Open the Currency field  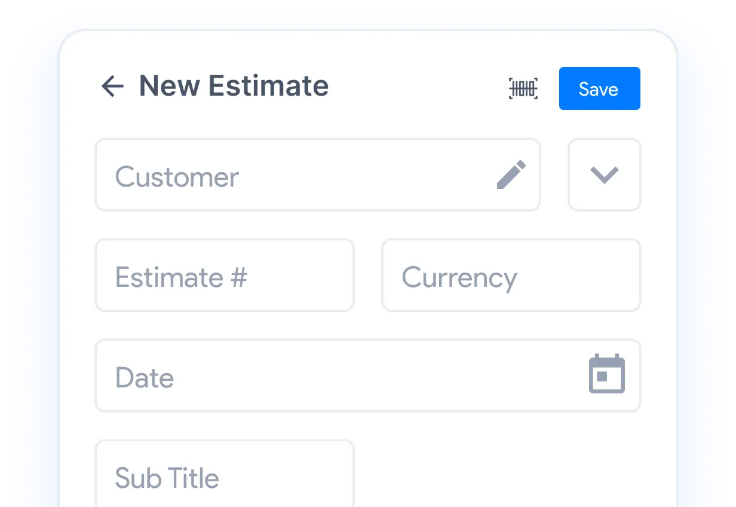(x=511, y=275)
